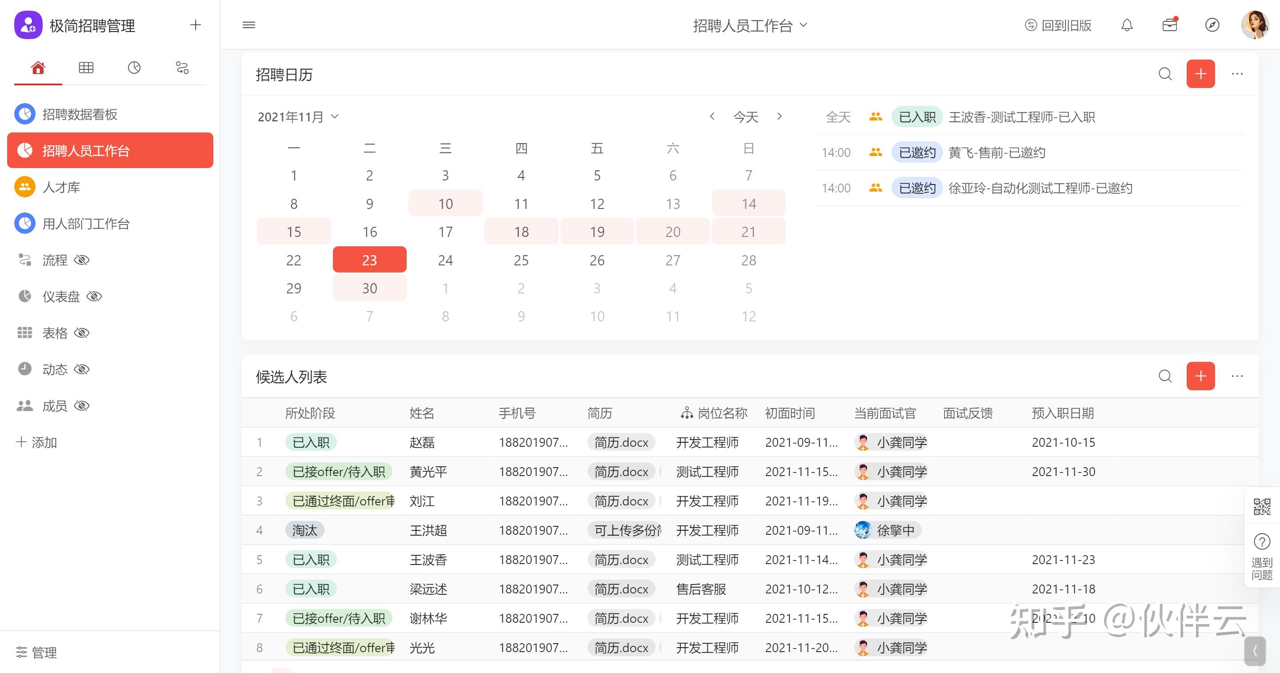Viewport: 1280px width, 673px height.
Task: Add a new calendar entry
Action: (x=1200, y=74)
